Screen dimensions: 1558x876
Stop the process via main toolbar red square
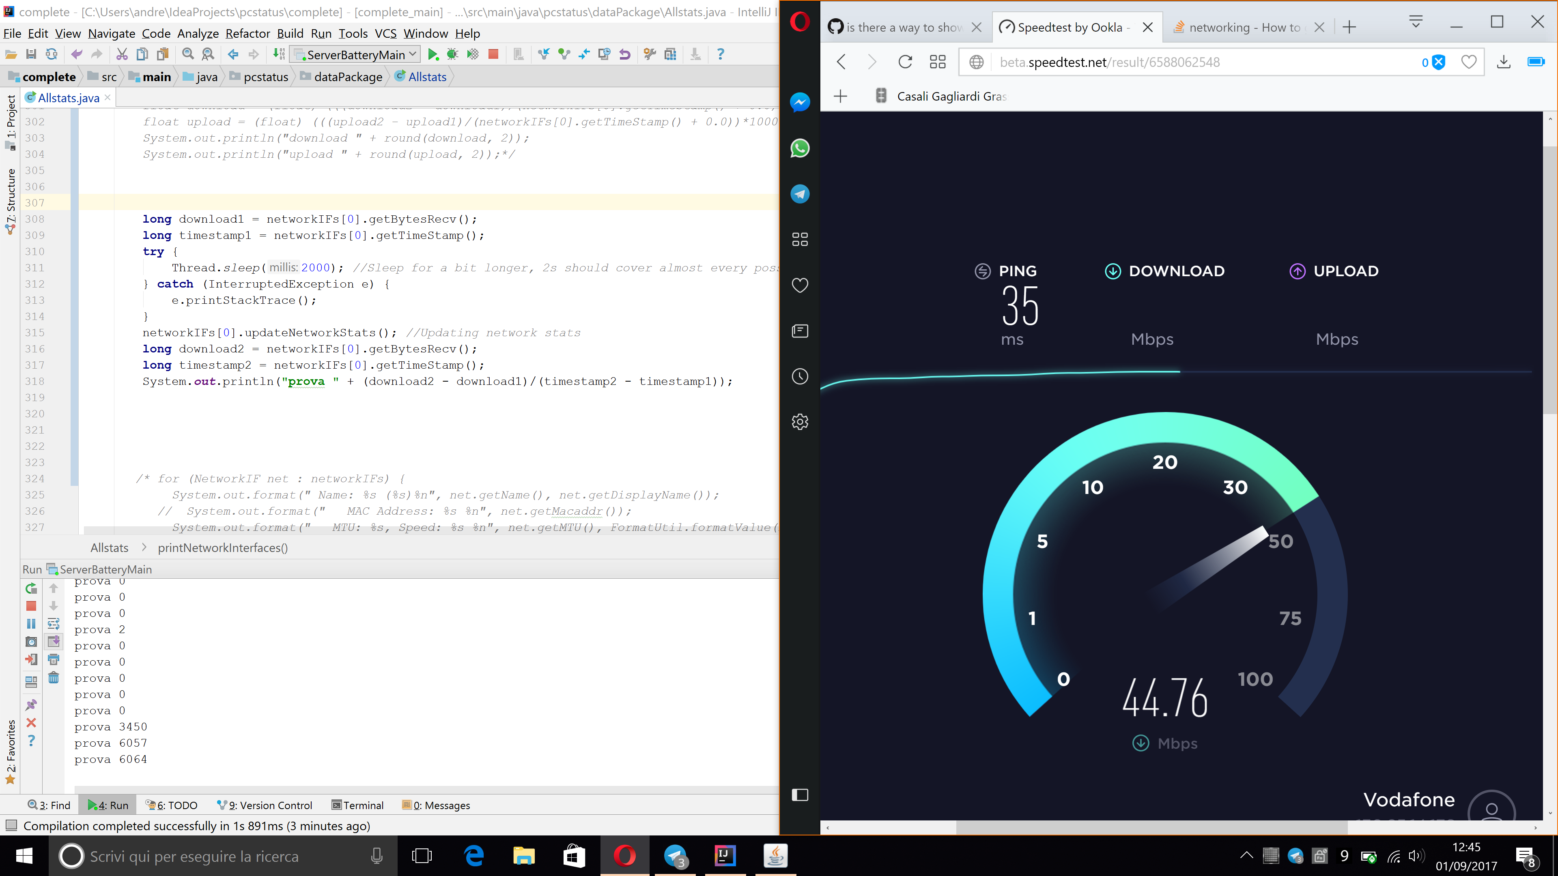coord(493,54)
